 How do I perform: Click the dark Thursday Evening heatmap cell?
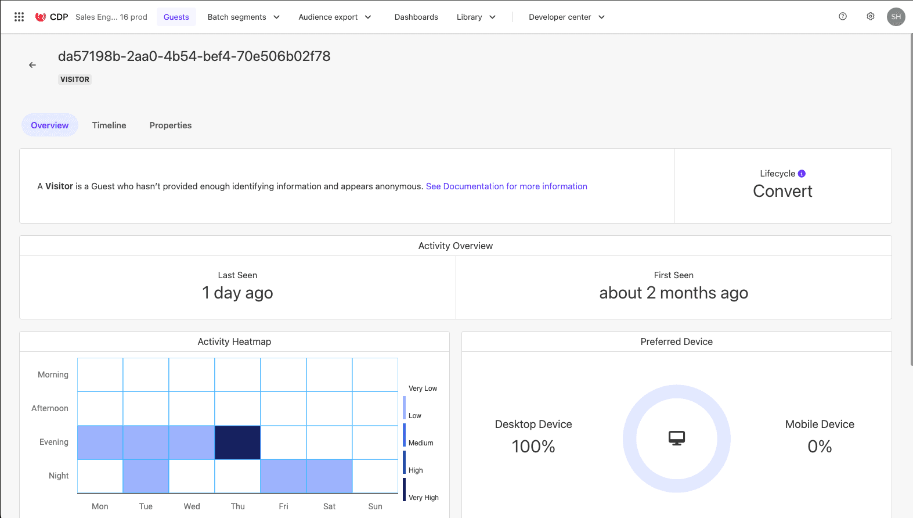pyautogui.click(x=237, y=443)
